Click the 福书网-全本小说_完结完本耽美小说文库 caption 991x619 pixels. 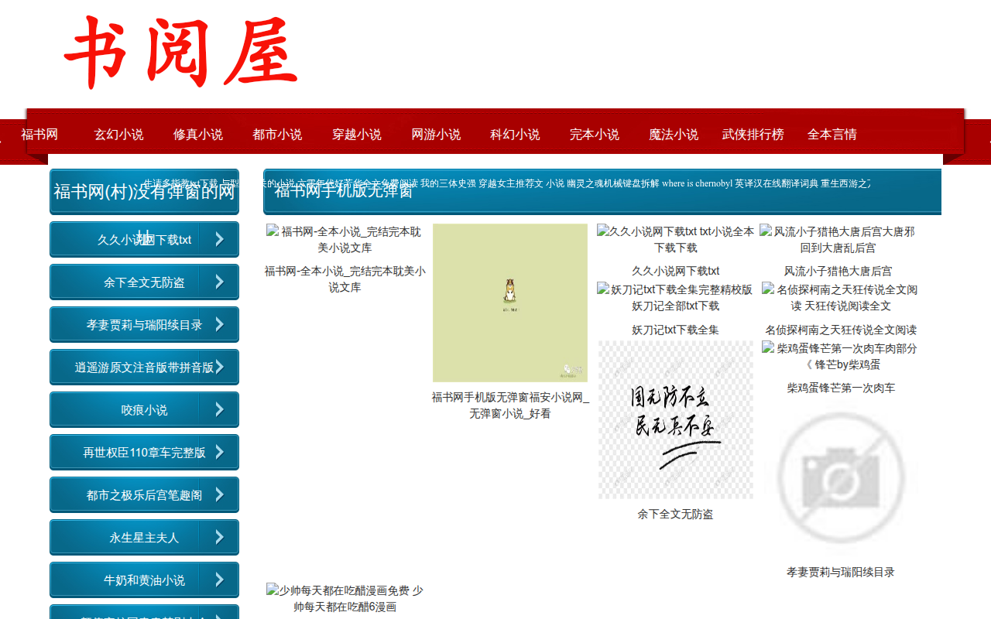(345, 279)
